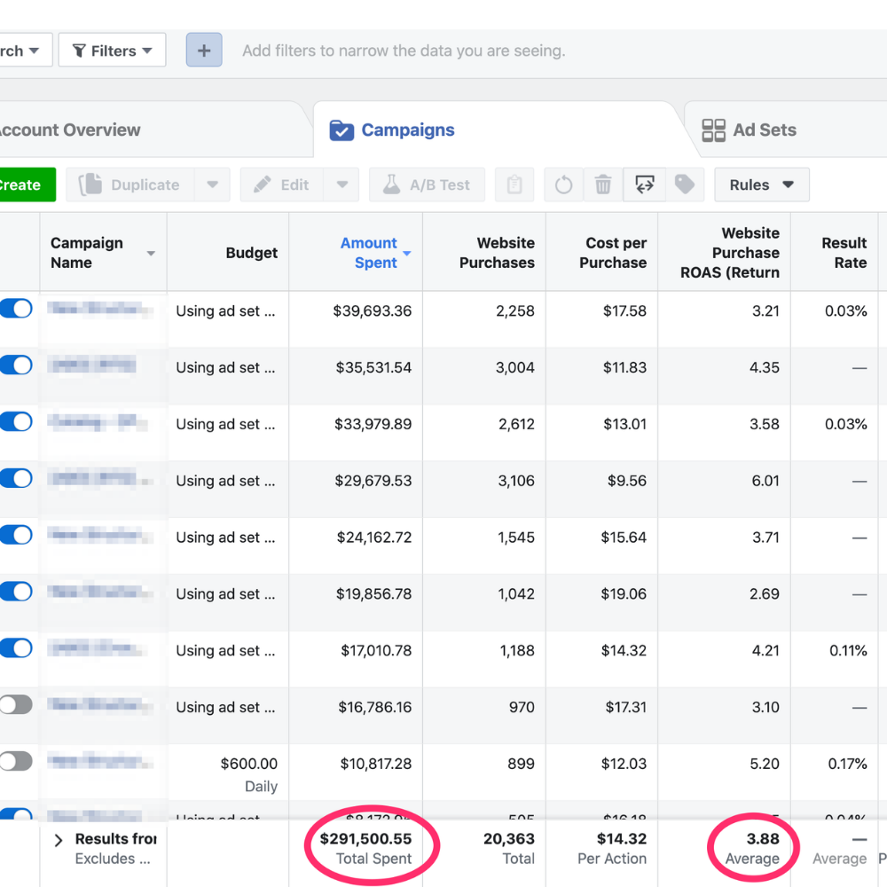Switch to the Account Overview tab
The height and width of the screenshot is (887, 887).
69,130
